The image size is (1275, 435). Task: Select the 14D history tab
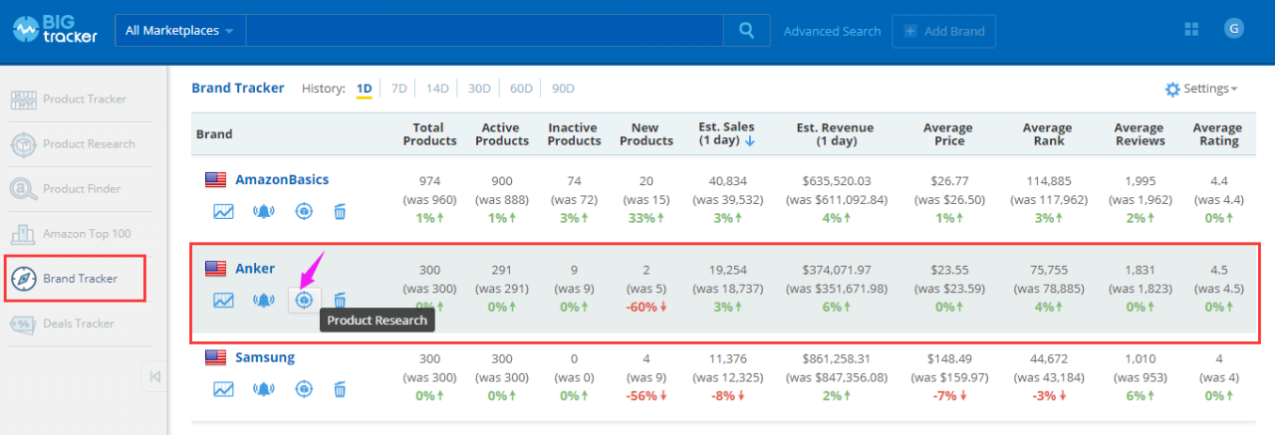437,89
